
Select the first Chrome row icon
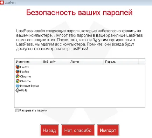click(x=18, y=76)
